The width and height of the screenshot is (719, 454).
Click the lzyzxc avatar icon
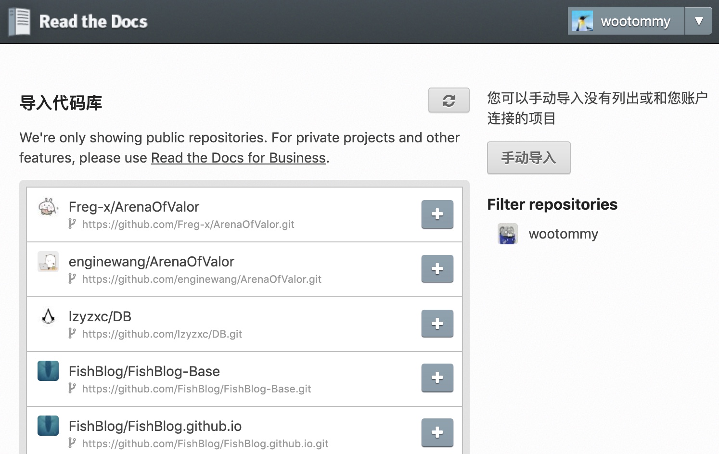coord(48,316)
